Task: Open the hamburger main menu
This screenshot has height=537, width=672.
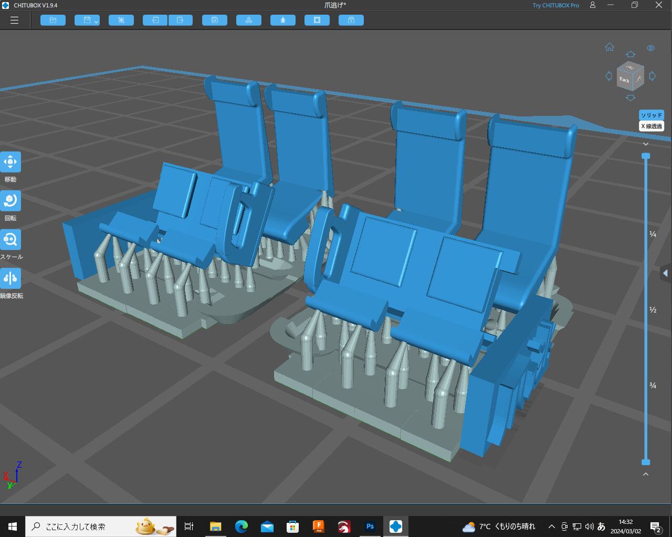Action: coord(14,20)
